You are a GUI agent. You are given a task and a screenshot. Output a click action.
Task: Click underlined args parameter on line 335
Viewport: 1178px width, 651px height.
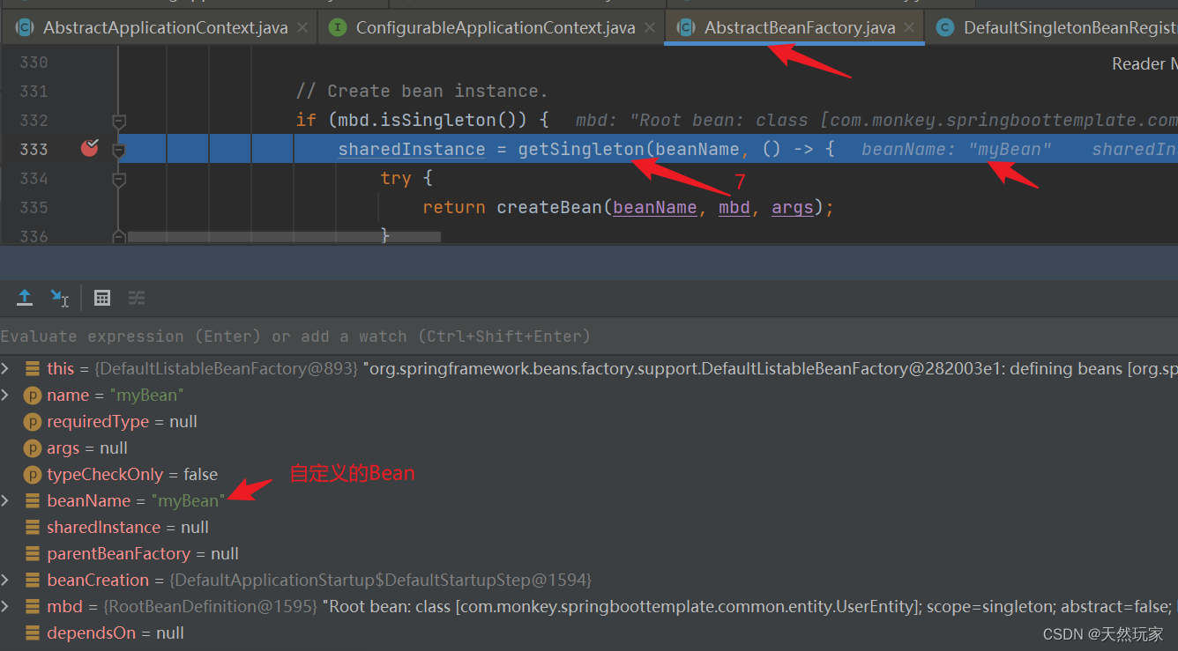(x=792, y=207)
